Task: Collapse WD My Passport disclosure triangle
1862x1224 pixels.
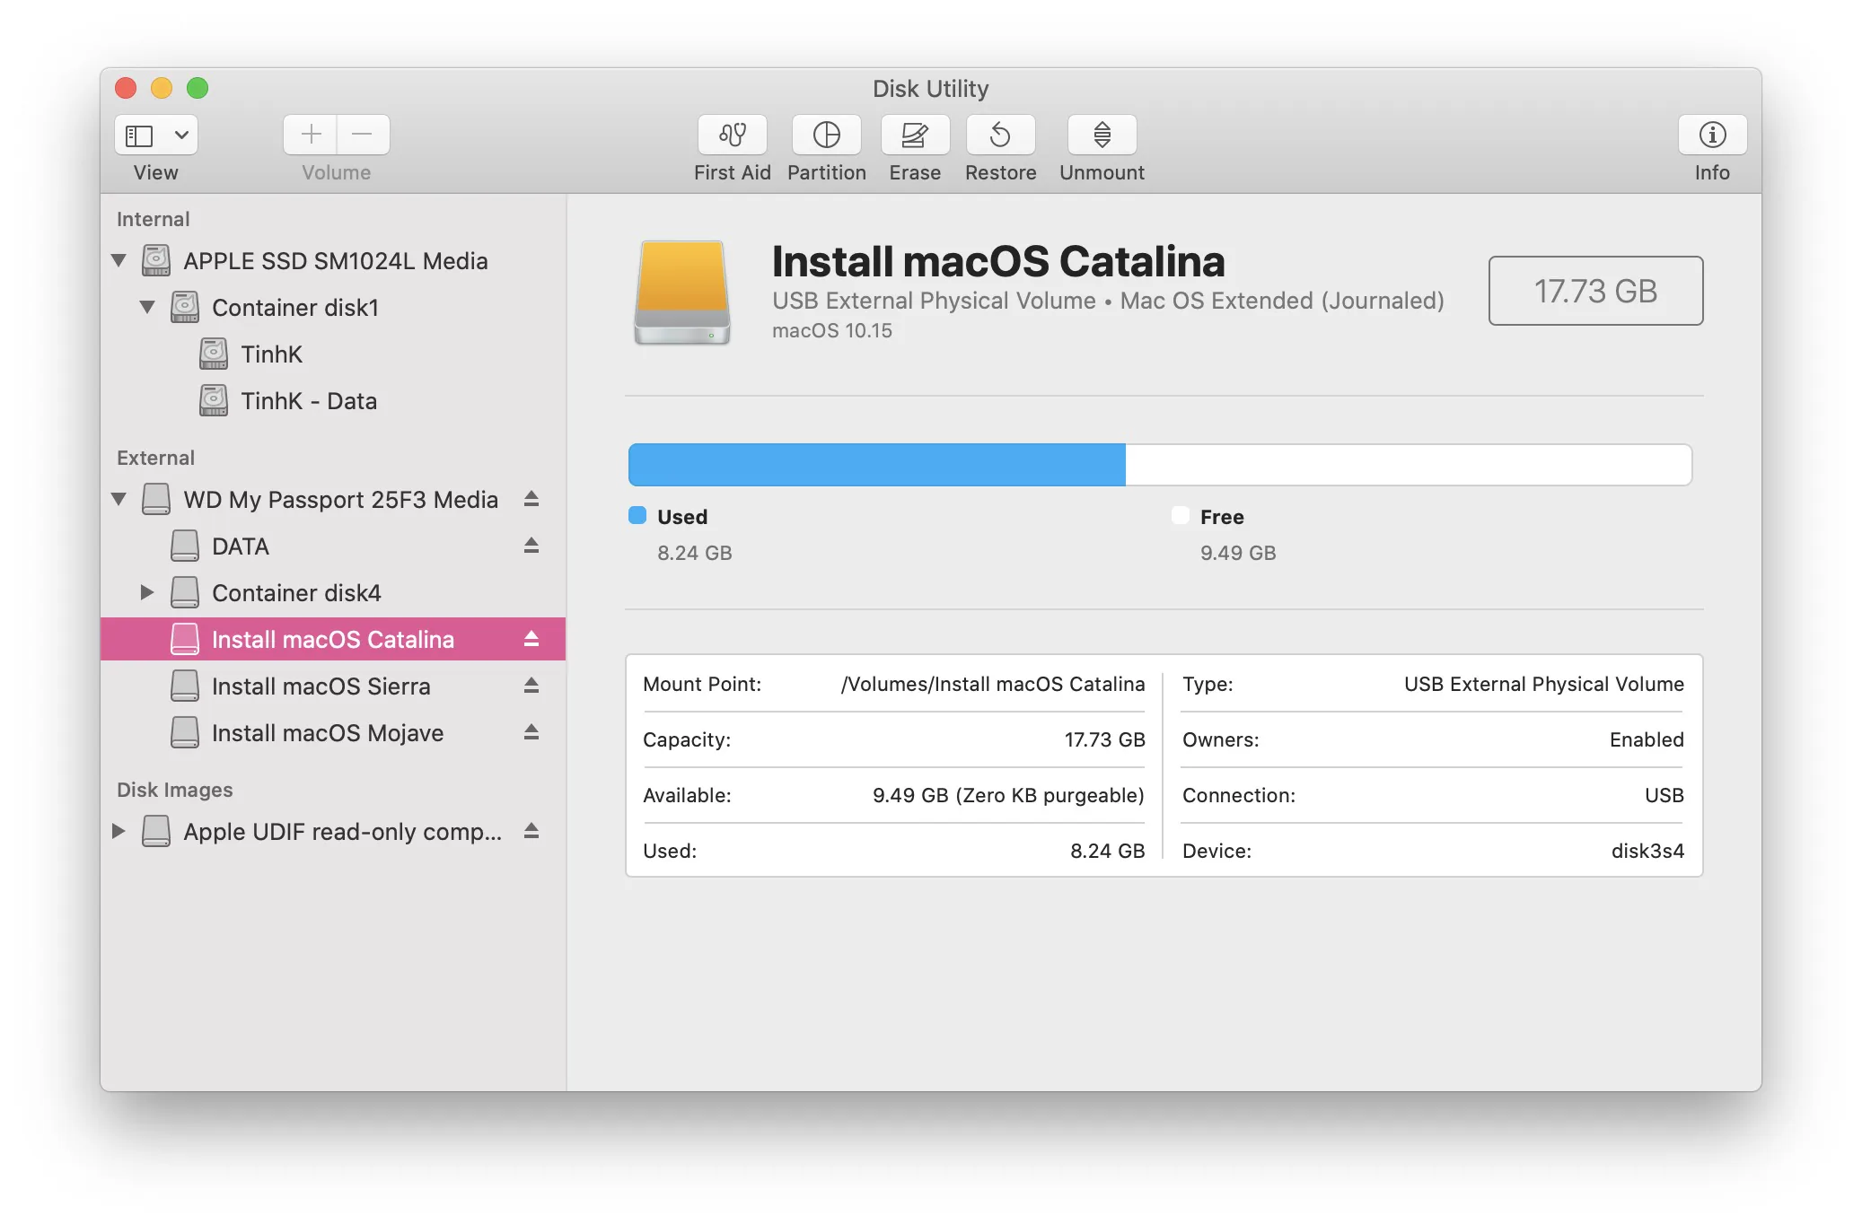Action: (119, 499)
